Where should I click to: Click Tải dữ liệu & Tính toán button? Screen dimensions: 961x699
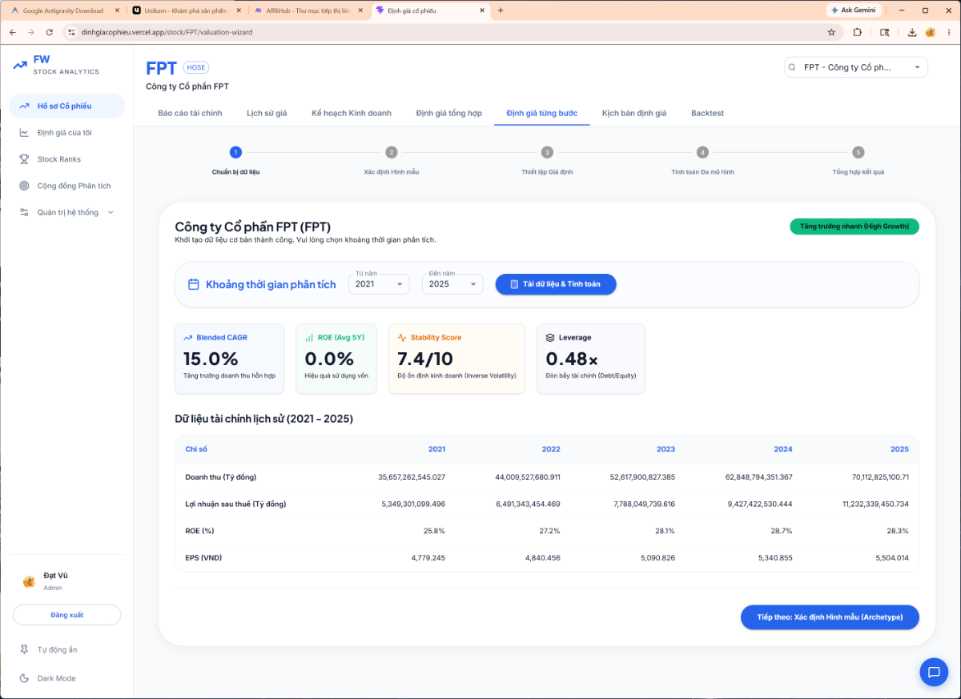556,284
